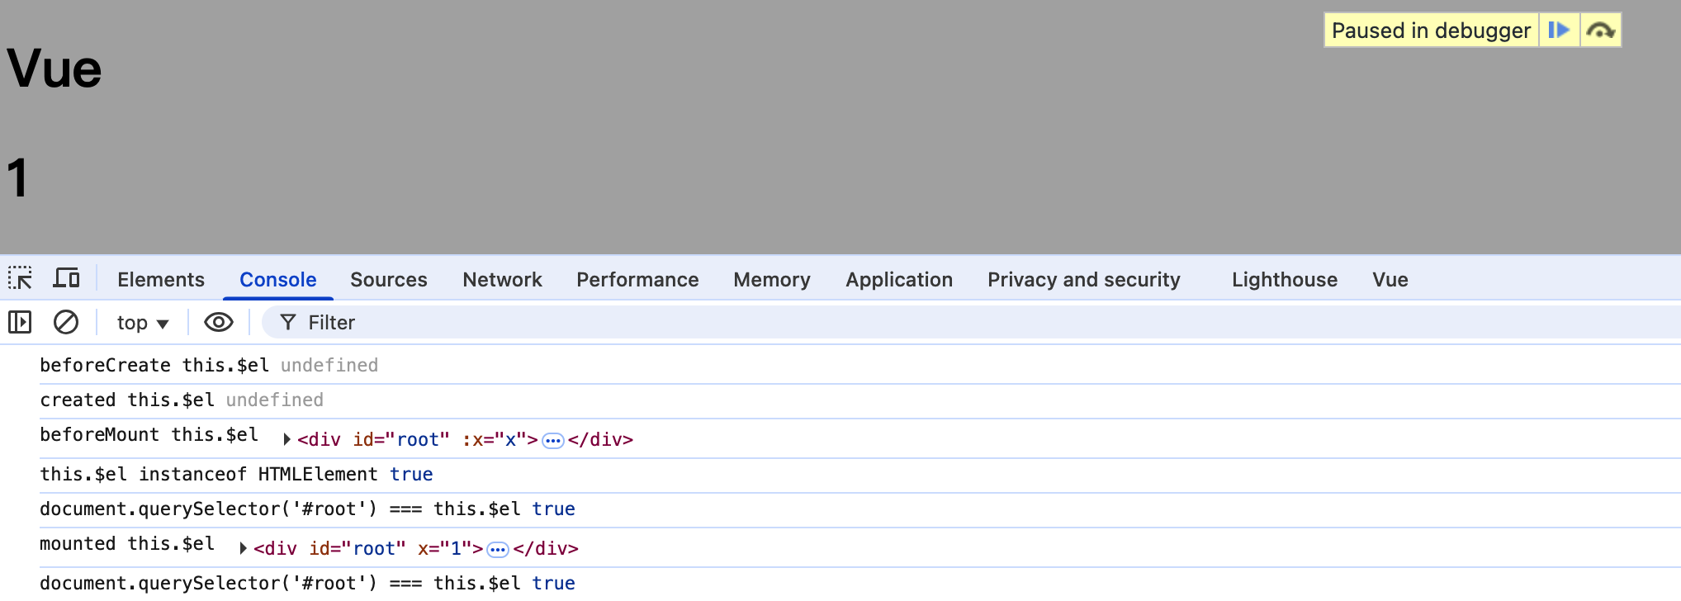Select the Lighthouse tab

tap(1285, 280)
